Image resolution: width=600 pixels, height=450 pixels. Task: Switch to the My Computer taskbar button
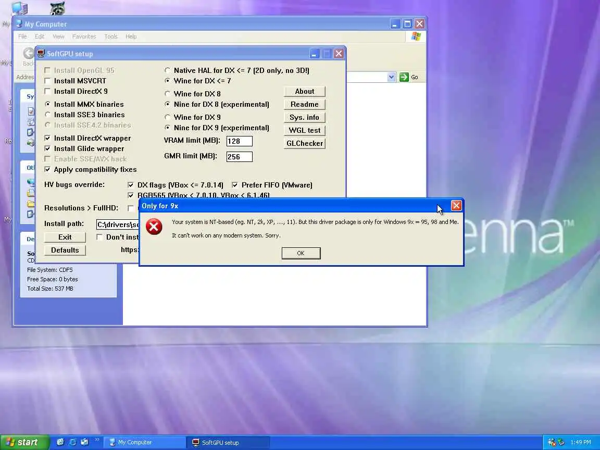pos(145,442)
